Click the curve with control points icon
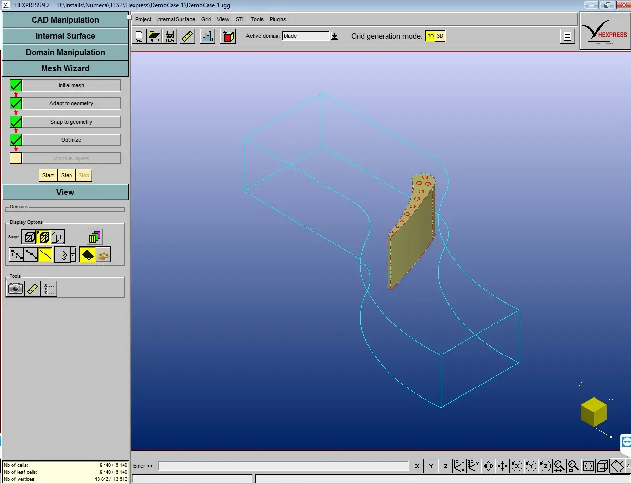The width and height of the screenshot is (631, 484). point(31,255)
